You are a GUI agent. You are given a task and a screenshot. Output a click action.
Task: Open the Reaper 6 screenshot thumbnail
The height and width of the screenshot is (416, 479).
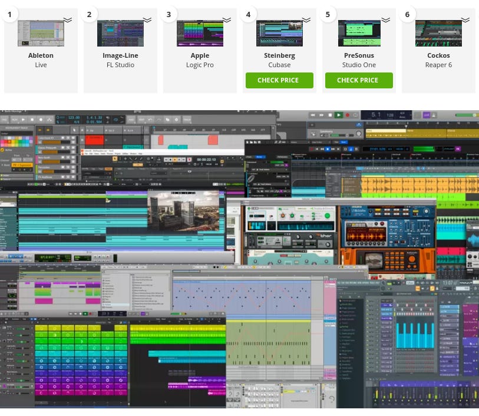(x=439, y=34)
